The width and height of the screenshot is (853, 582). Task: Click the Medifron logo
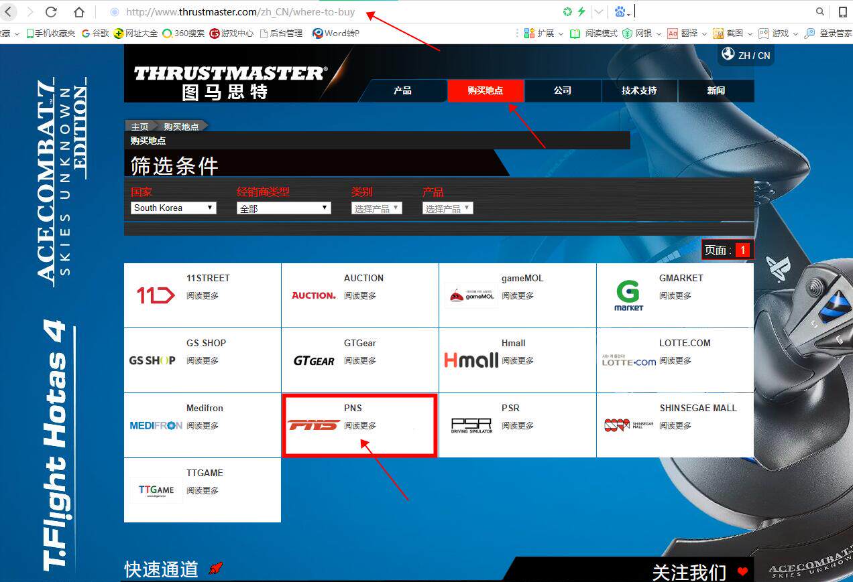point(156,425)
